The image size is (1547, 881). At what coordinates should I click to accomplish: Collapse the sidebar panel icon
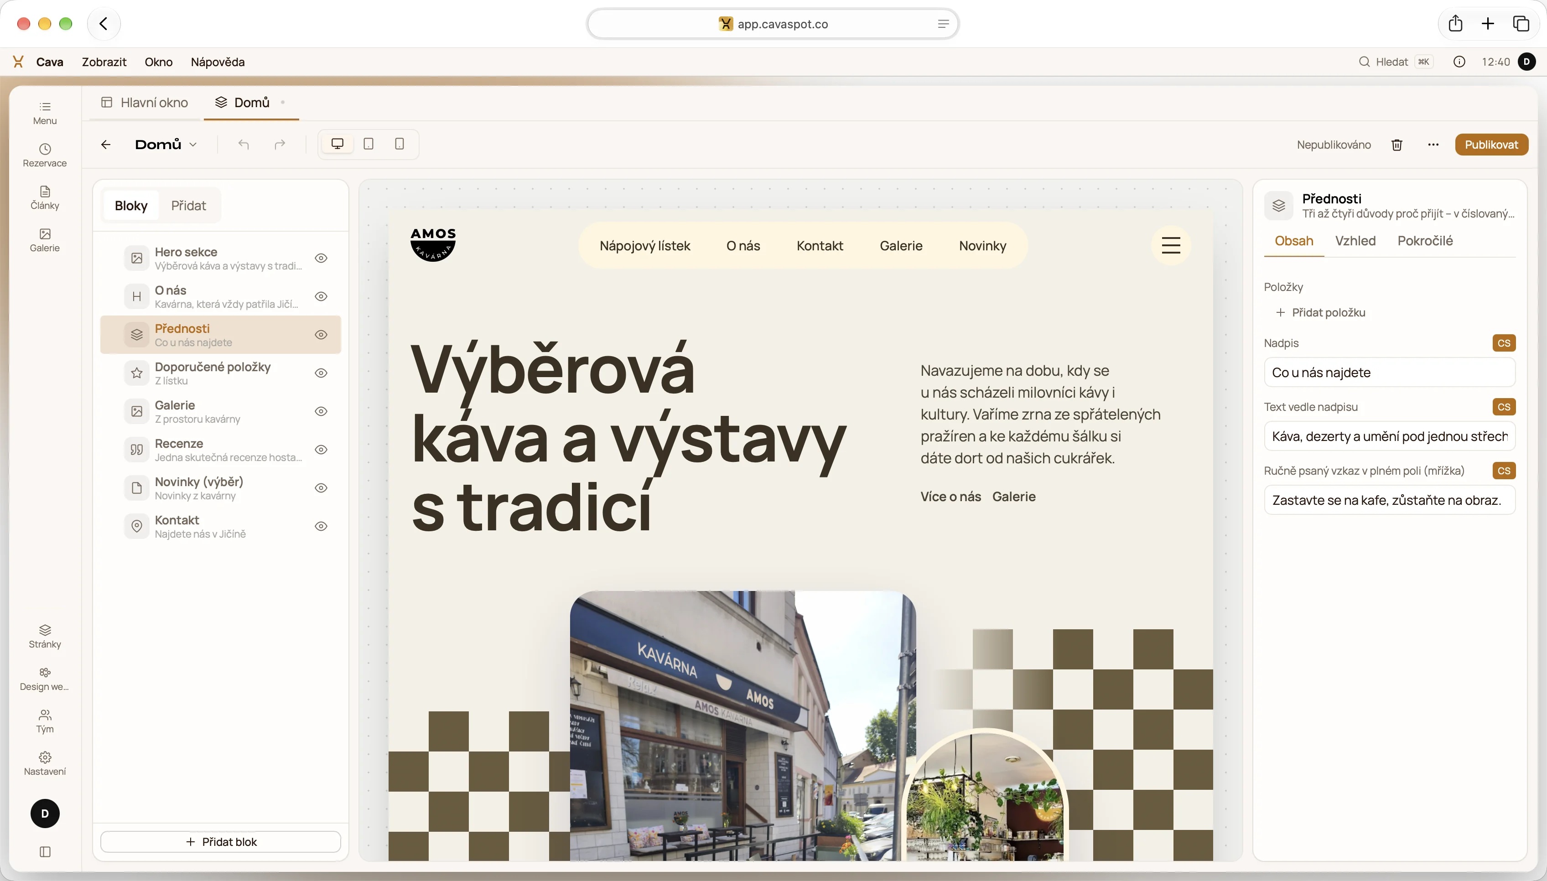click(x=45, y=852)
